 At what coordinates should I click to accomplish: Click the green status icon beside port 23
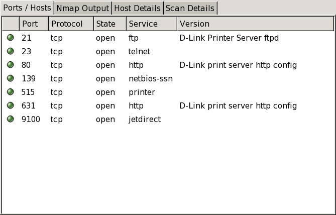tap(11, 51)
